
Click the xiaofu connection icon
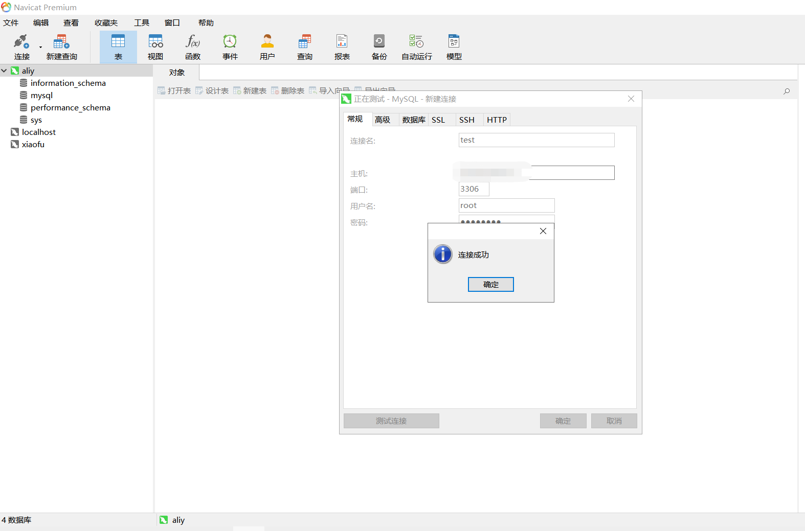tap(15, 144)
